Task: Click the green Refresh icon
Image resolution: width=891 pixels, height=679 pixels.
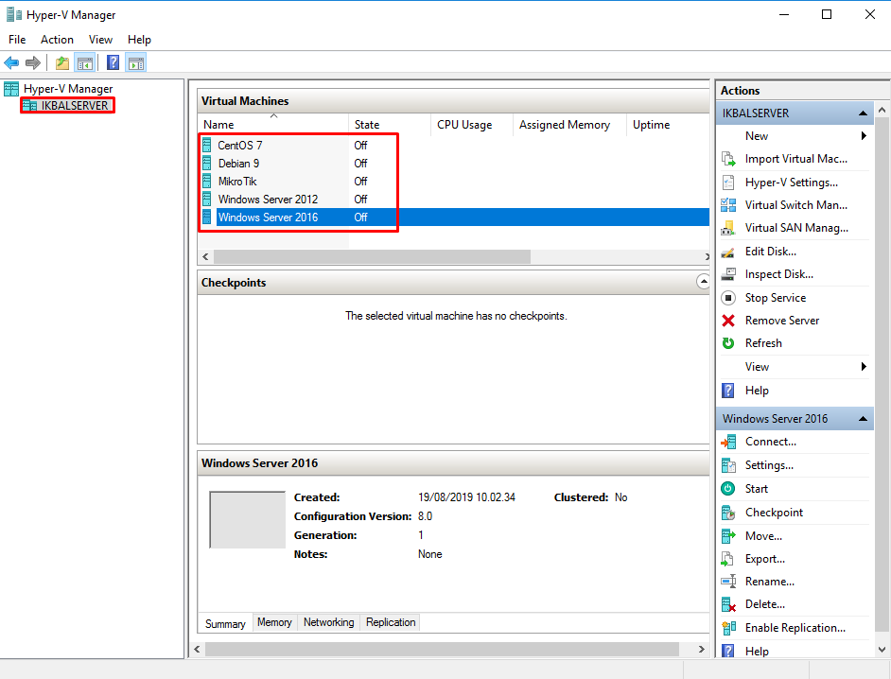Action: click(x=728, y=343)
